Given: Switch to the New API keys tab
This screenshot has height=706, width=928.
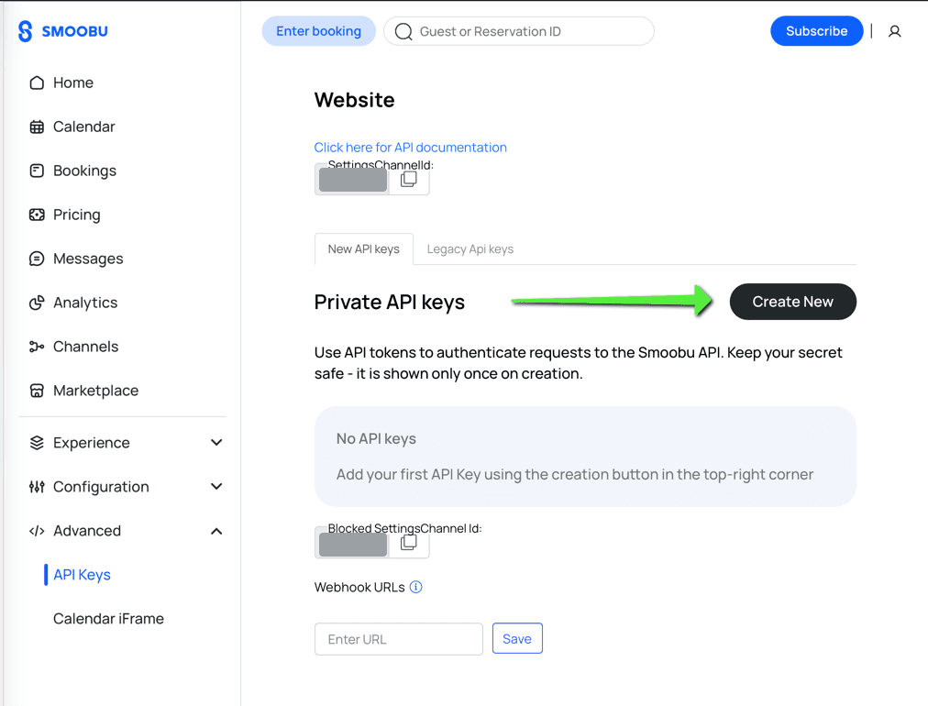Looking at the screenshot, I should click(364, 249).
